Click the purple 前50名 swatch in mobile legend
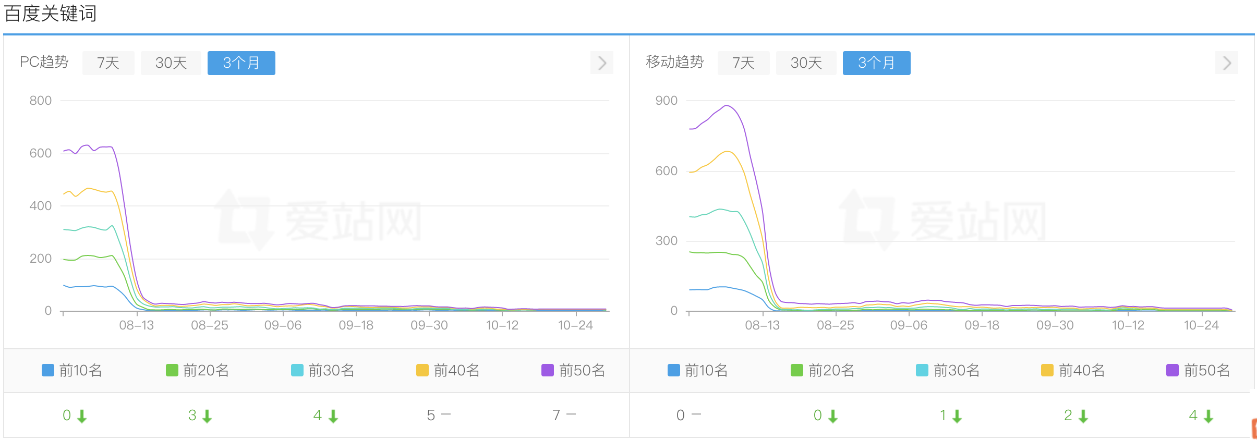The image size is (1257, 440). [1173, 371]
